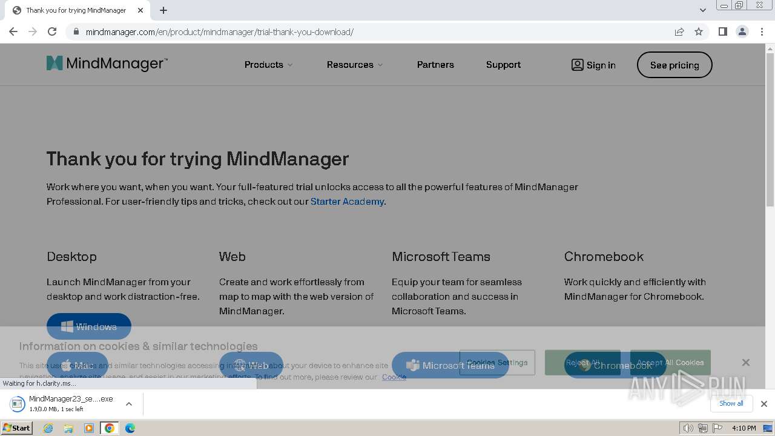Click the Thank you for trying MindManager heading
This screenshot has width=775, height=436.
(x=197, y=159)
